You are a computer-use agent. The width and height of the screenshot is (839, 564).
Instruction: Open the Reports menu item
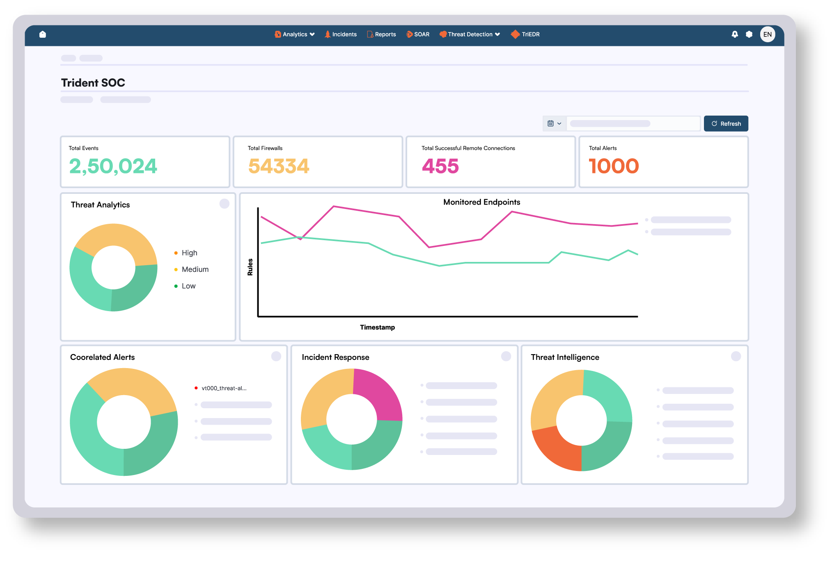click(x=385, y=34)
